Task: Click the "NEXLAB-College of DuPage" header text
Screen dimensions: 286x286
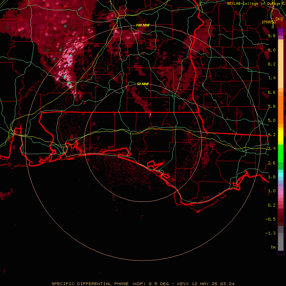Action: pyautogui.click(x=254, y=3)
